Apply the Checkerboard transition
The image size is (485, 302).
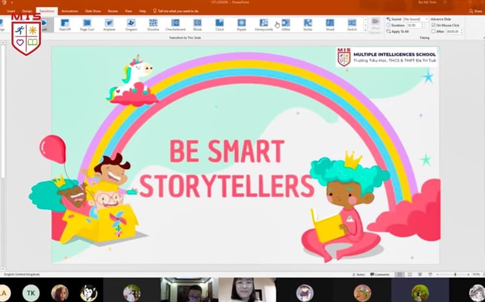tap(175, 24)
